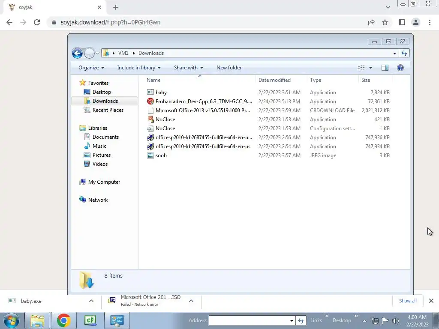
Task: Select the NoClose configuration settings icon
Action: click(150, 128)
